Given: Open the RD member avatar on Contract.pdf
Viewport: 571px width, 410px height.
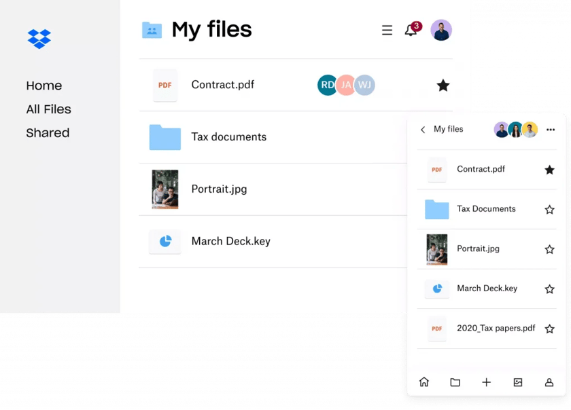Looking at the screenshot, I should [x=327, y=86].
